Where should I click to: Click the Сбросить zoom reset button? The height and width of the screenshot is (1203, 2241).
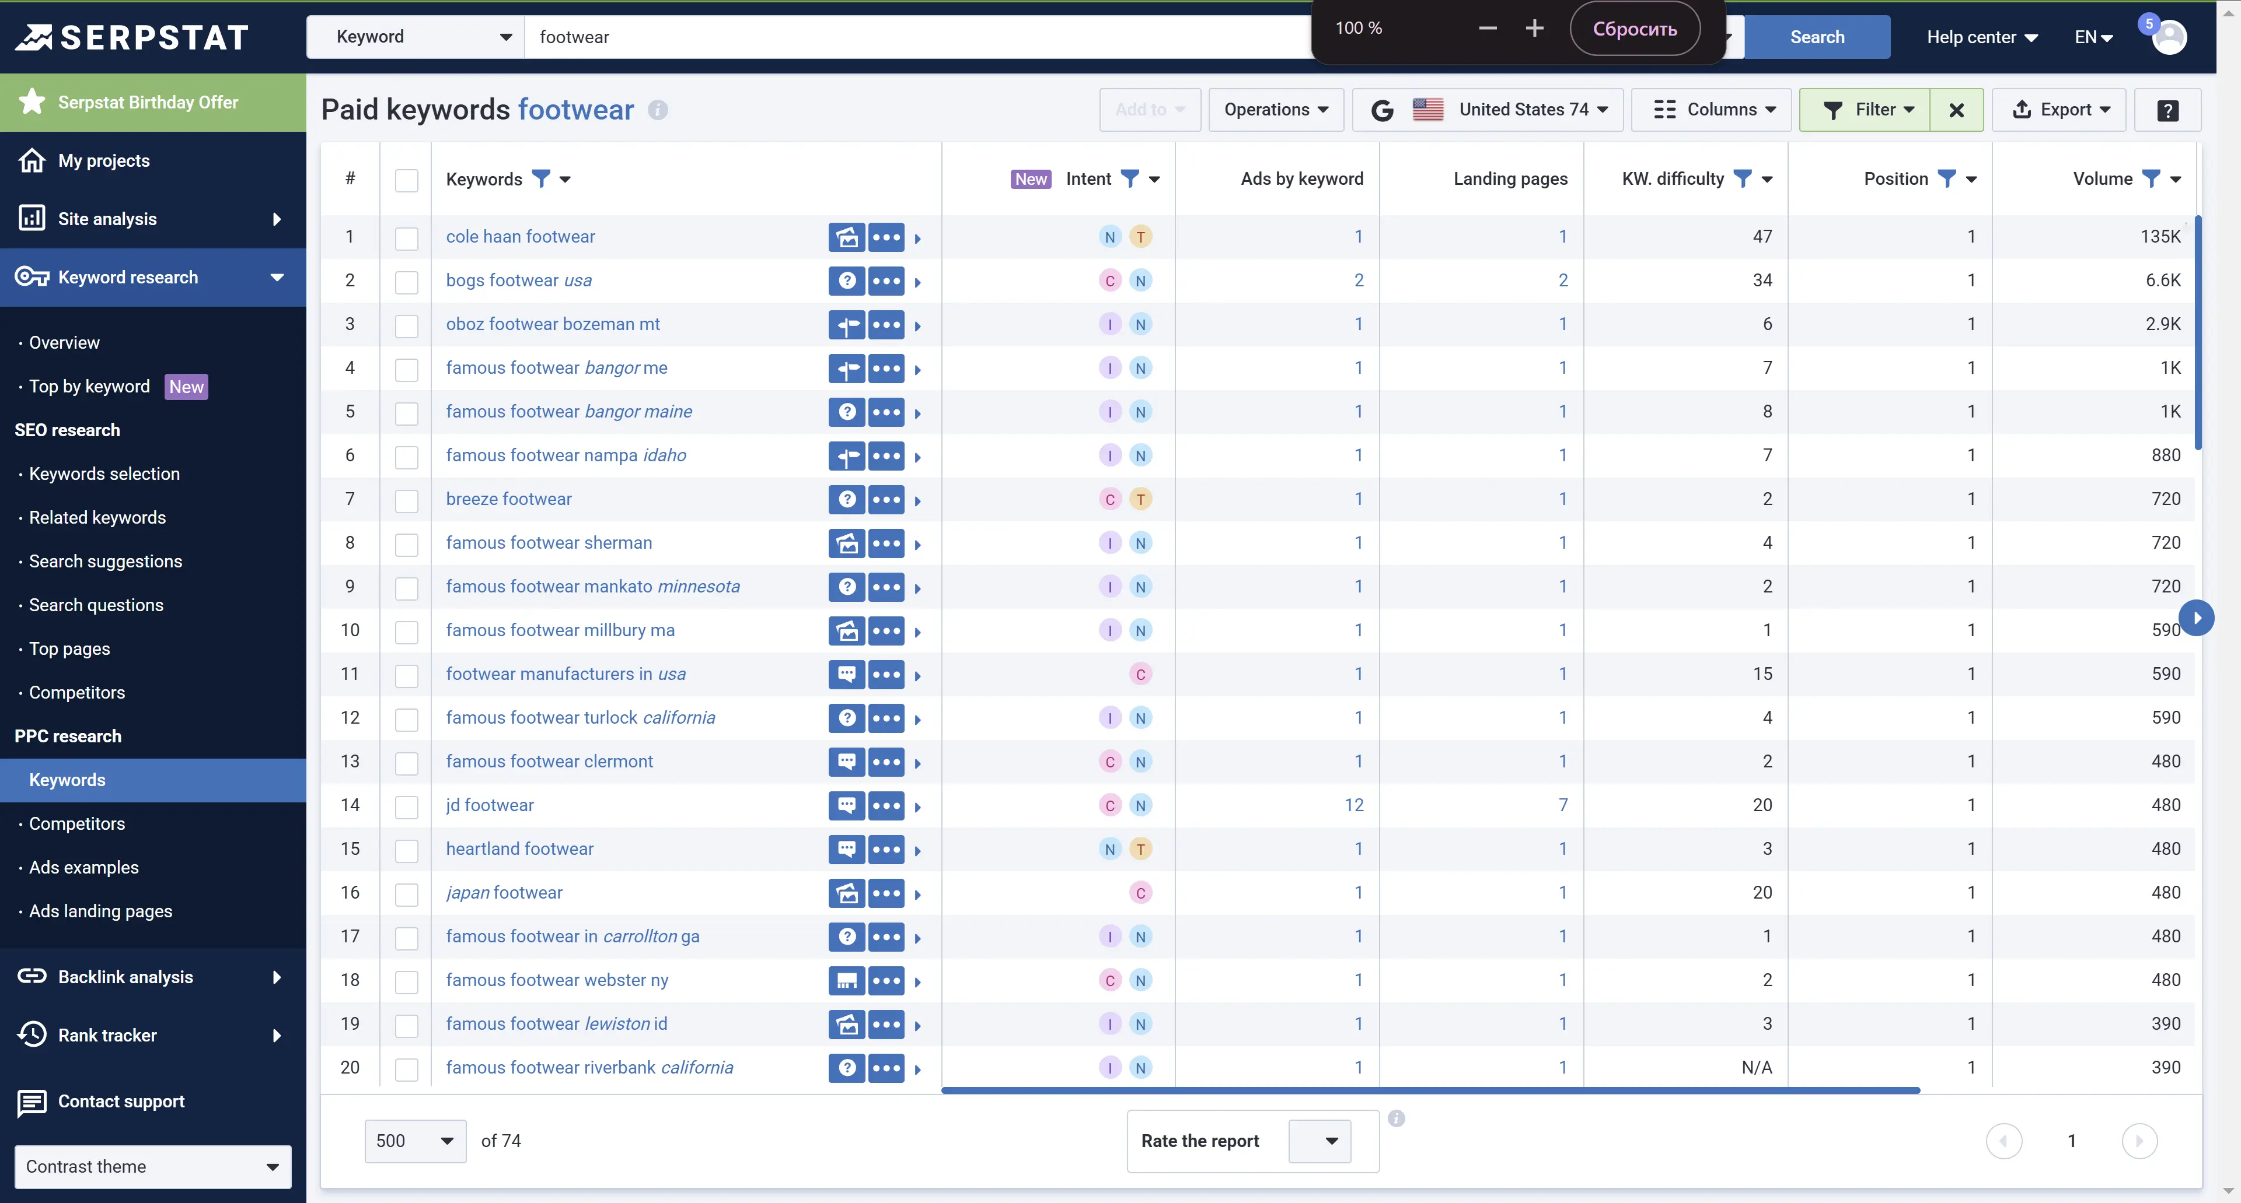(x=1635, y=29)
